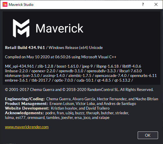Viewport: 163px width, 144px height.
Task: Close the About dialog with X
Action: click(156, 4)
